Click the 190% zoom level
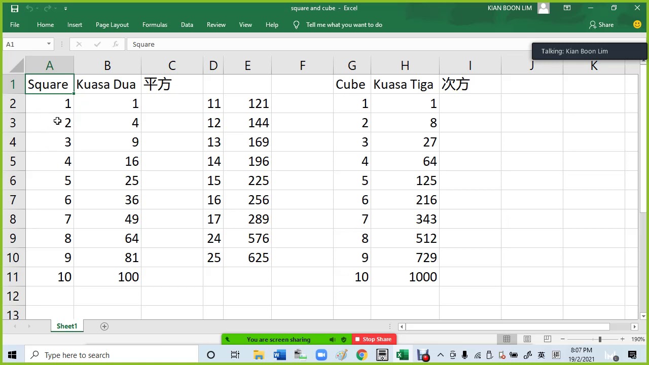649x365 pixels. pyautogui.click(x=638, y=339)
